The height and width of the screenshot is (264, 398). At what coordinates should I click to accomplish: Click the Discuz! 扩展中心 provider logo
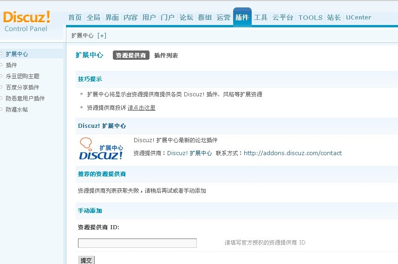point(101,149)
